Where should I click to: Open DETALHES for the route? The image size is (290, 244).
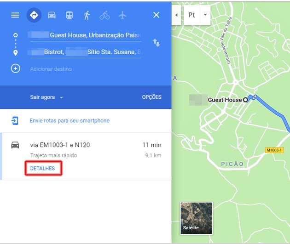(x=43, y=169)
